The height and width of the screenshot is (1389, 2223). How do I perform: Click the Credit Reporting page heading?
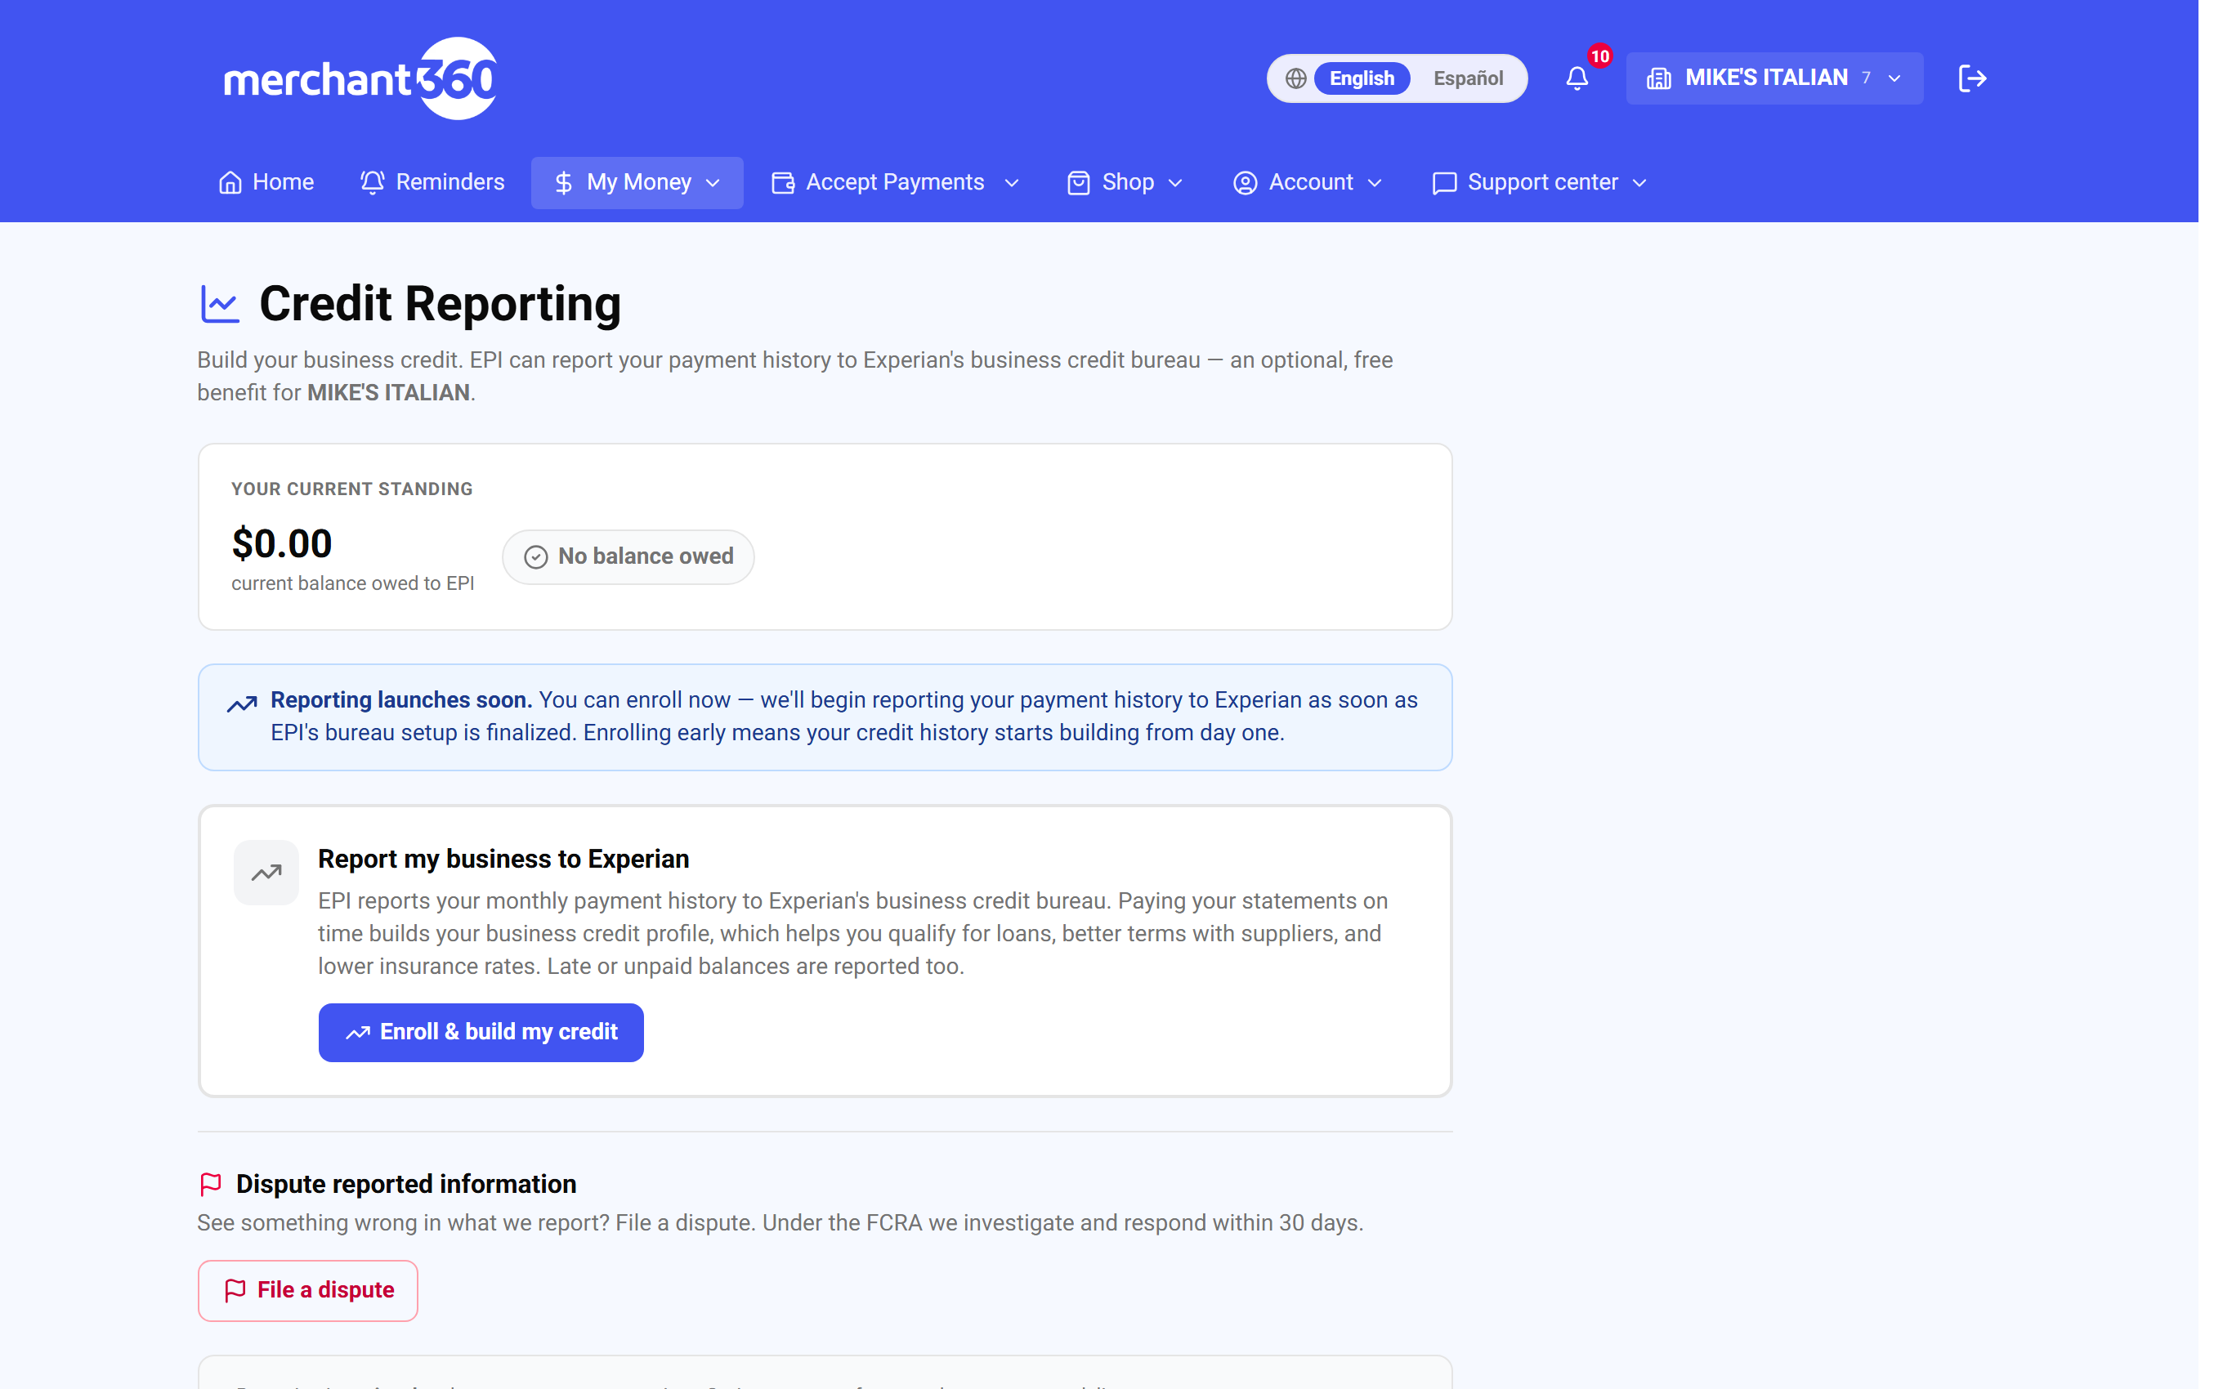[x=440, y=304]
